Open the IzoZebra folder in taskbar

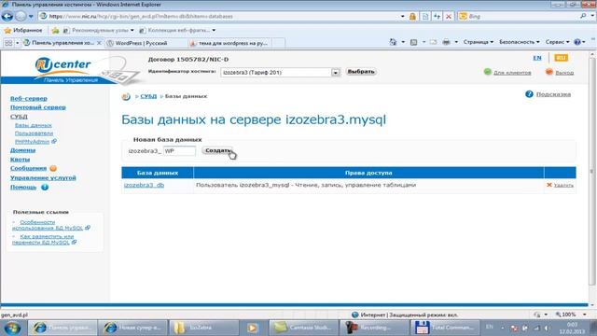coord(204,328)
